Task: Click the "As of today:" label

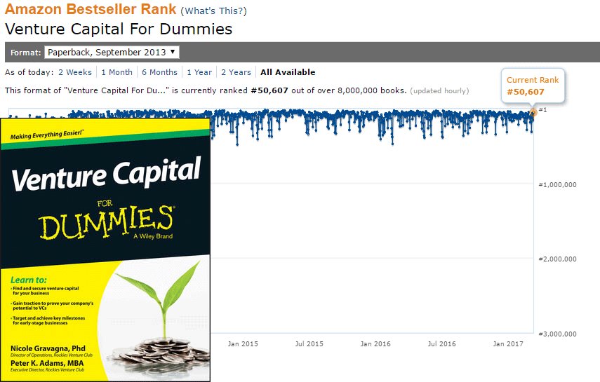Action: [x=29, y=72]
